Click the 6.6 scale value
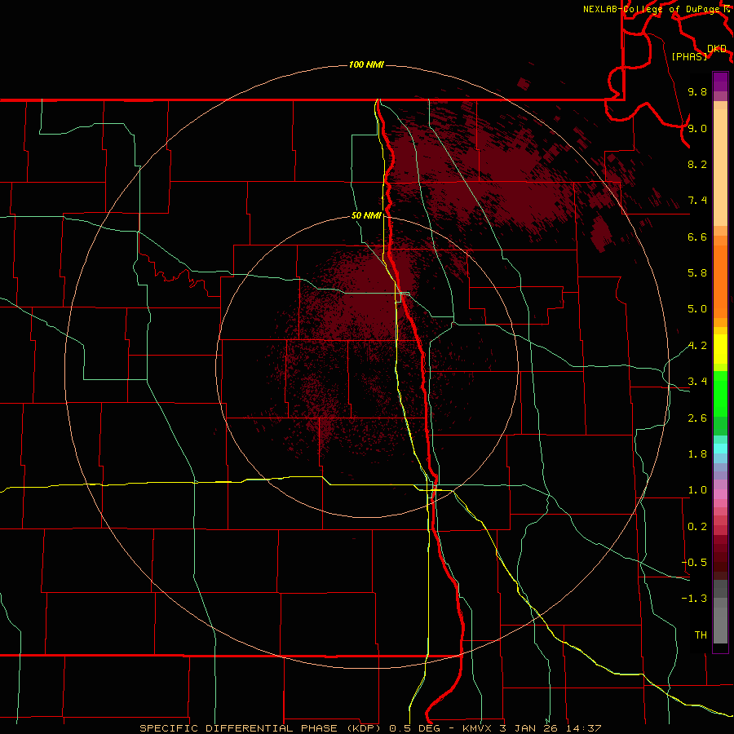This screenshot has height=734, width=734. tap(697, 237)
